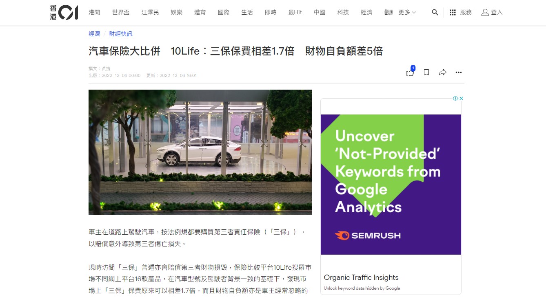The image size is (546, 297).
Task: Click the Semrush advertisement banner
Action: (391, 184)
